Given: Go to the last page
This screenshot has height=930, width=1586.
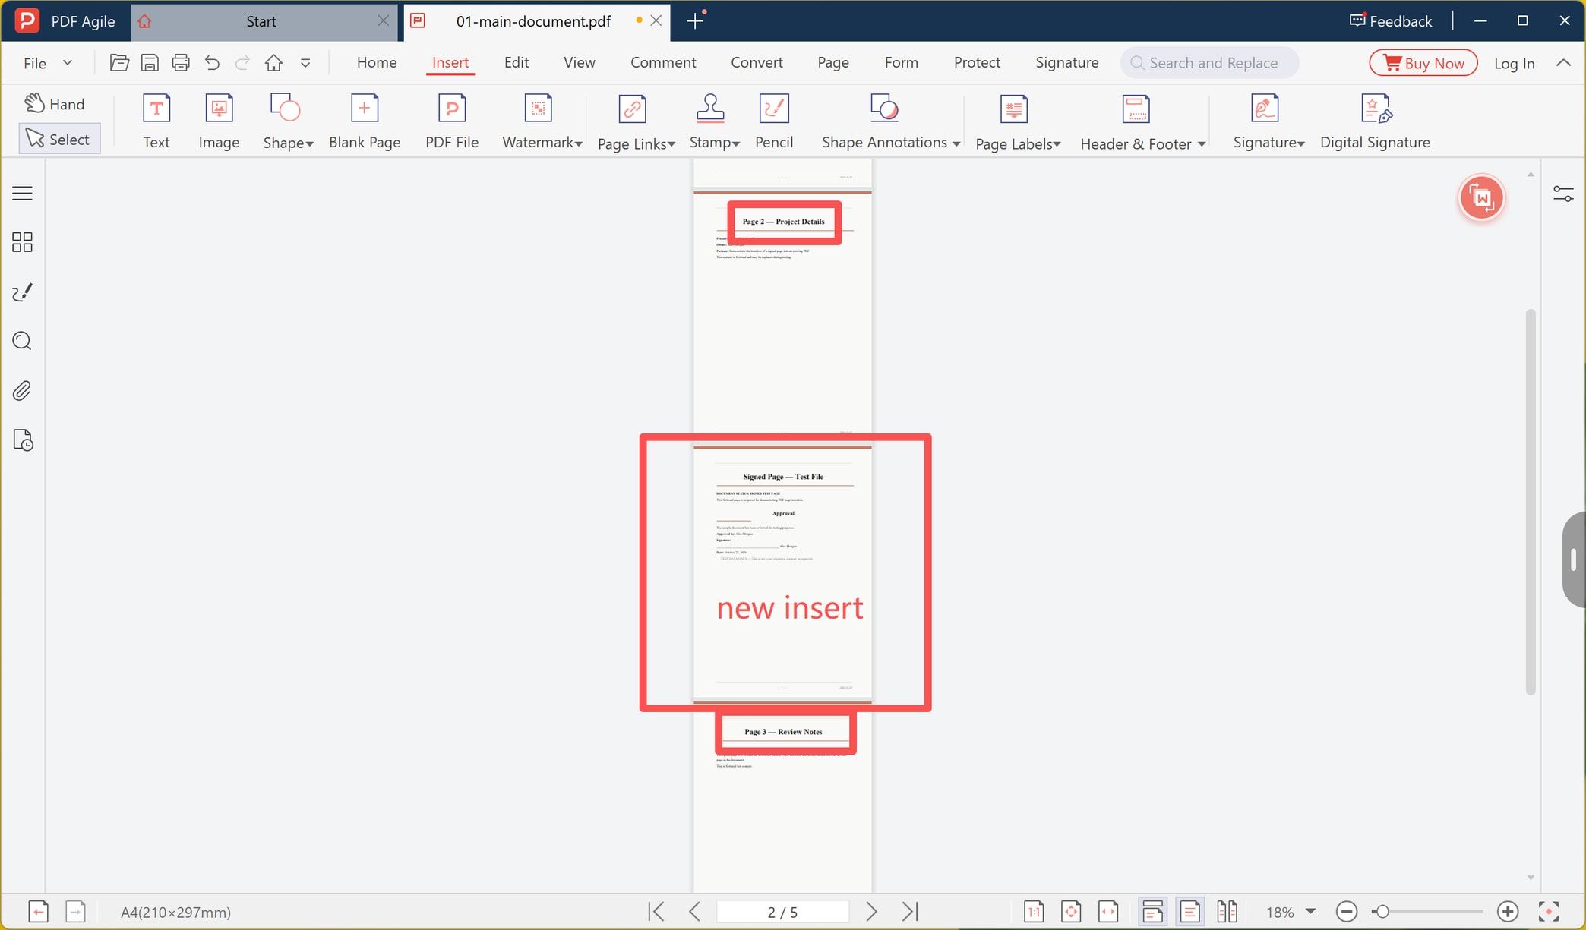Looking at the screenshot, I should pos(910,911).
